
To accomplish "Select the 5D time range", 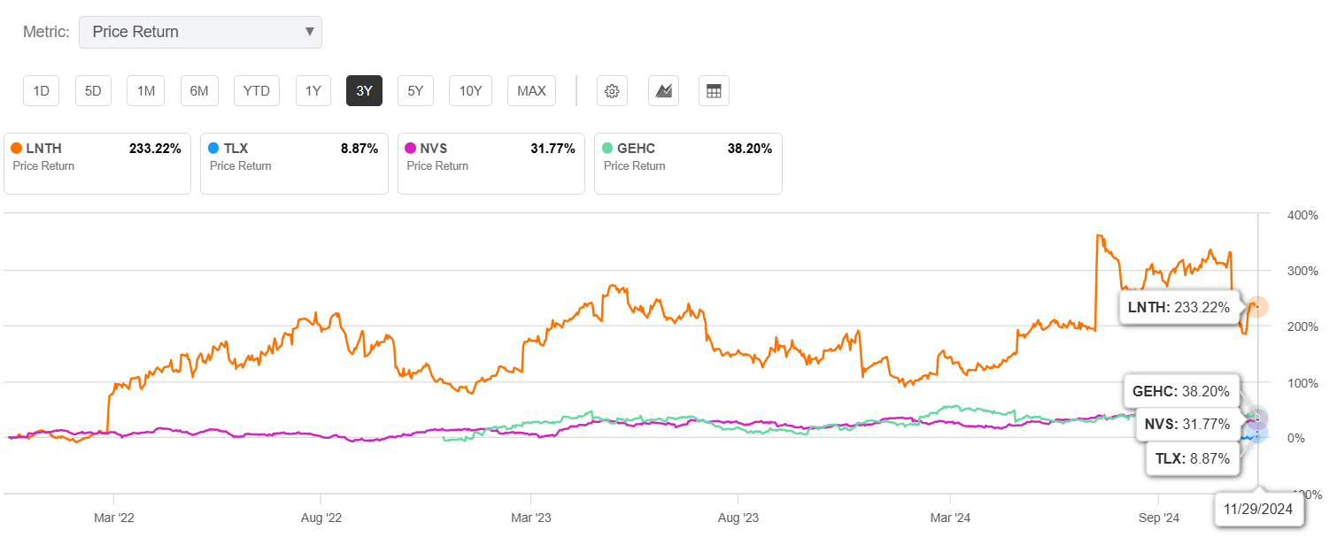I will (93, 90).
